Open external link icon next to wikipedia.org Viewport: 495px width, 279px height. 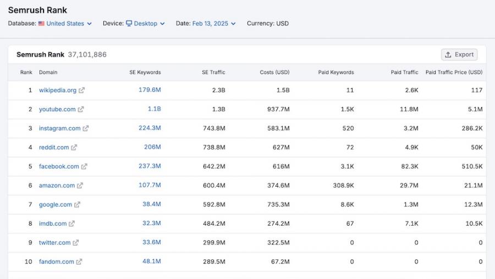(x=82, y=90)
